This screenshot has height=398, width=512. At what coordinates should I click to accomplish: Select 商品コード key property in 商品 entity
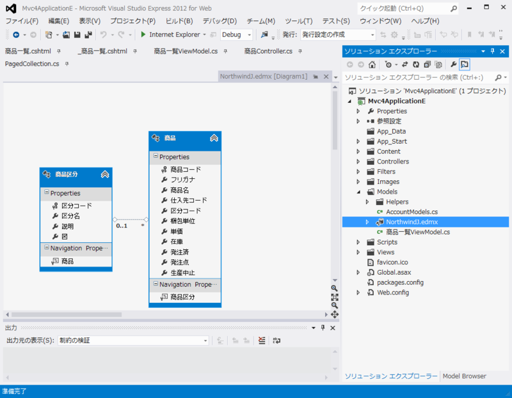[186, 169]
